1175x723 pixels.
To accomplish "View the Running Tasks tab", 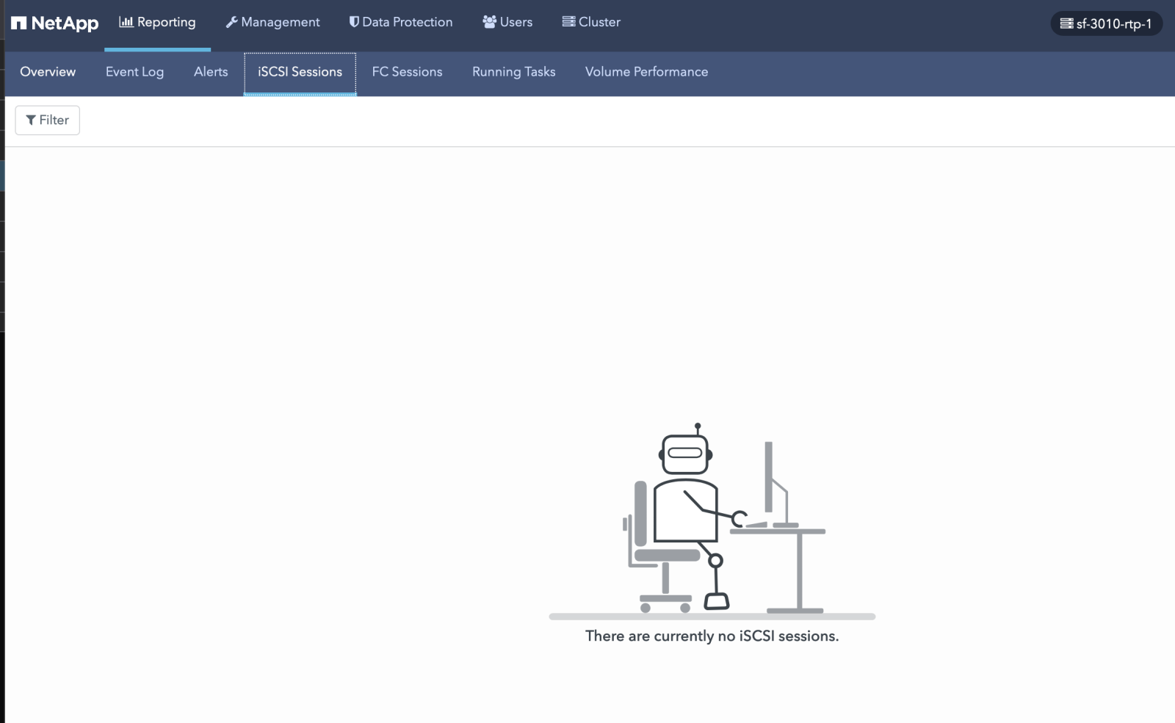I will point(513,72).
